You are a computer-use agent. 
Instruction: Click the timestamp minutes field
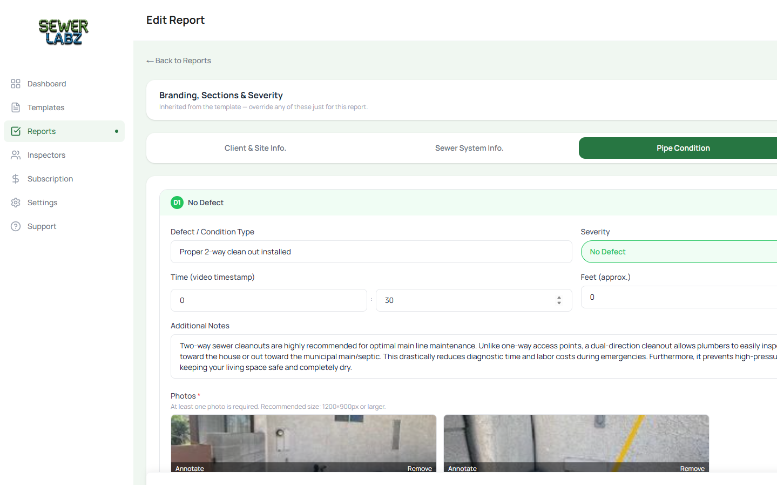point(269,300)
